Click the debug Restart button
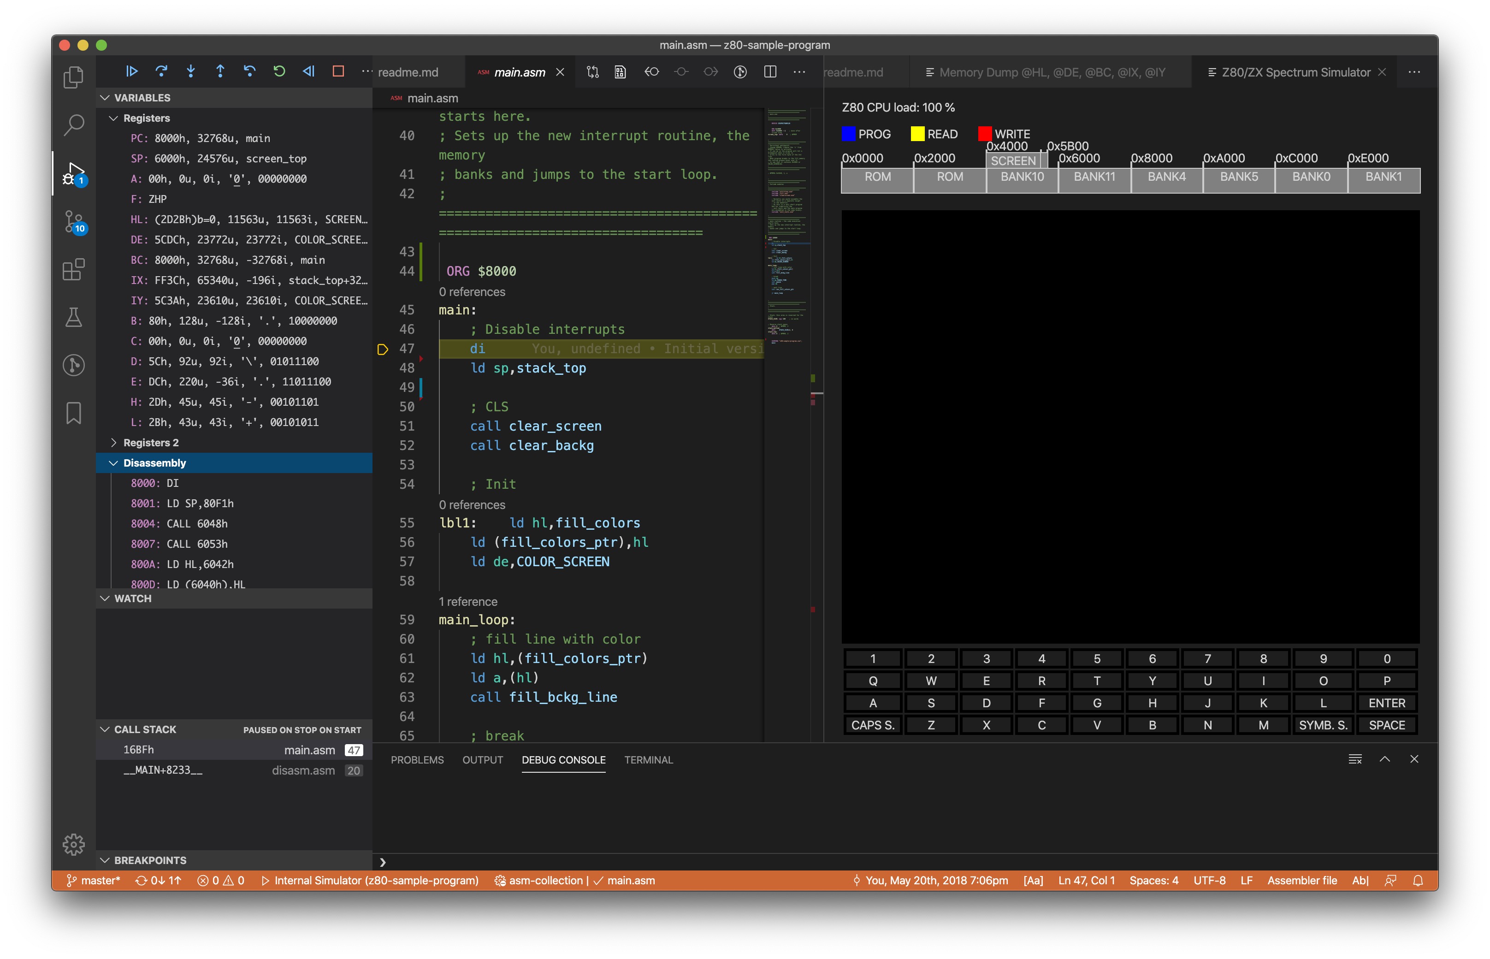The height and width of the screenshot is (959, 1490). 279,71
